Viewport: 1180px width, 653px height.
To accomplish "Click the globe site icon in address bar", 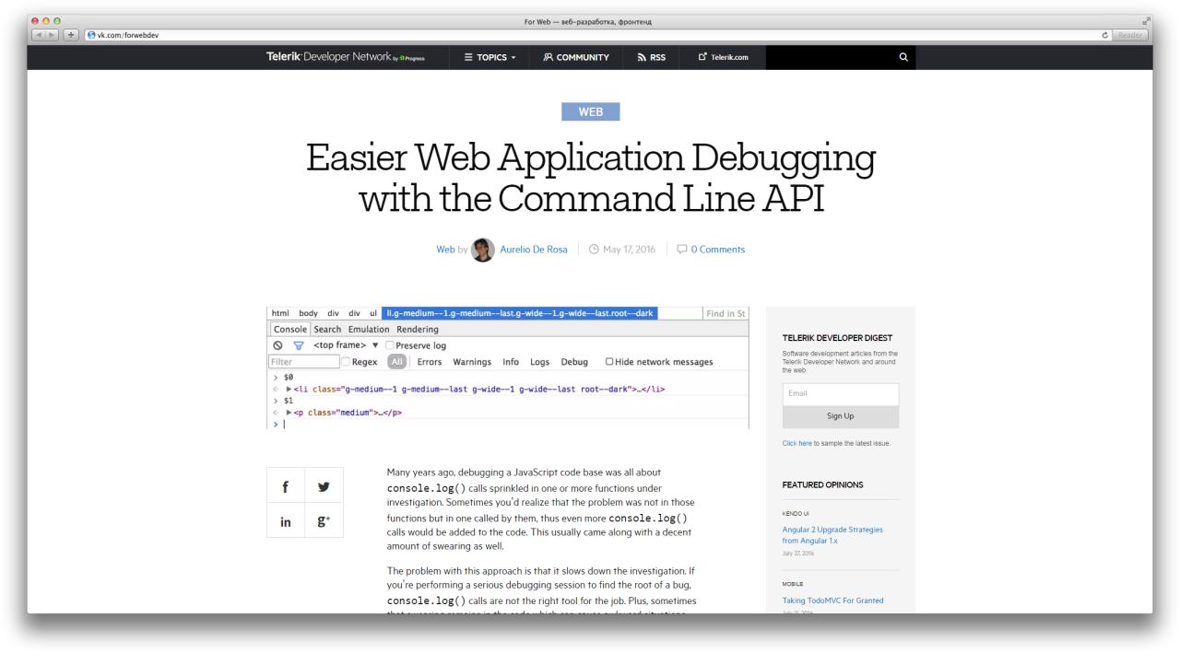I will click(x=90, y=35).
